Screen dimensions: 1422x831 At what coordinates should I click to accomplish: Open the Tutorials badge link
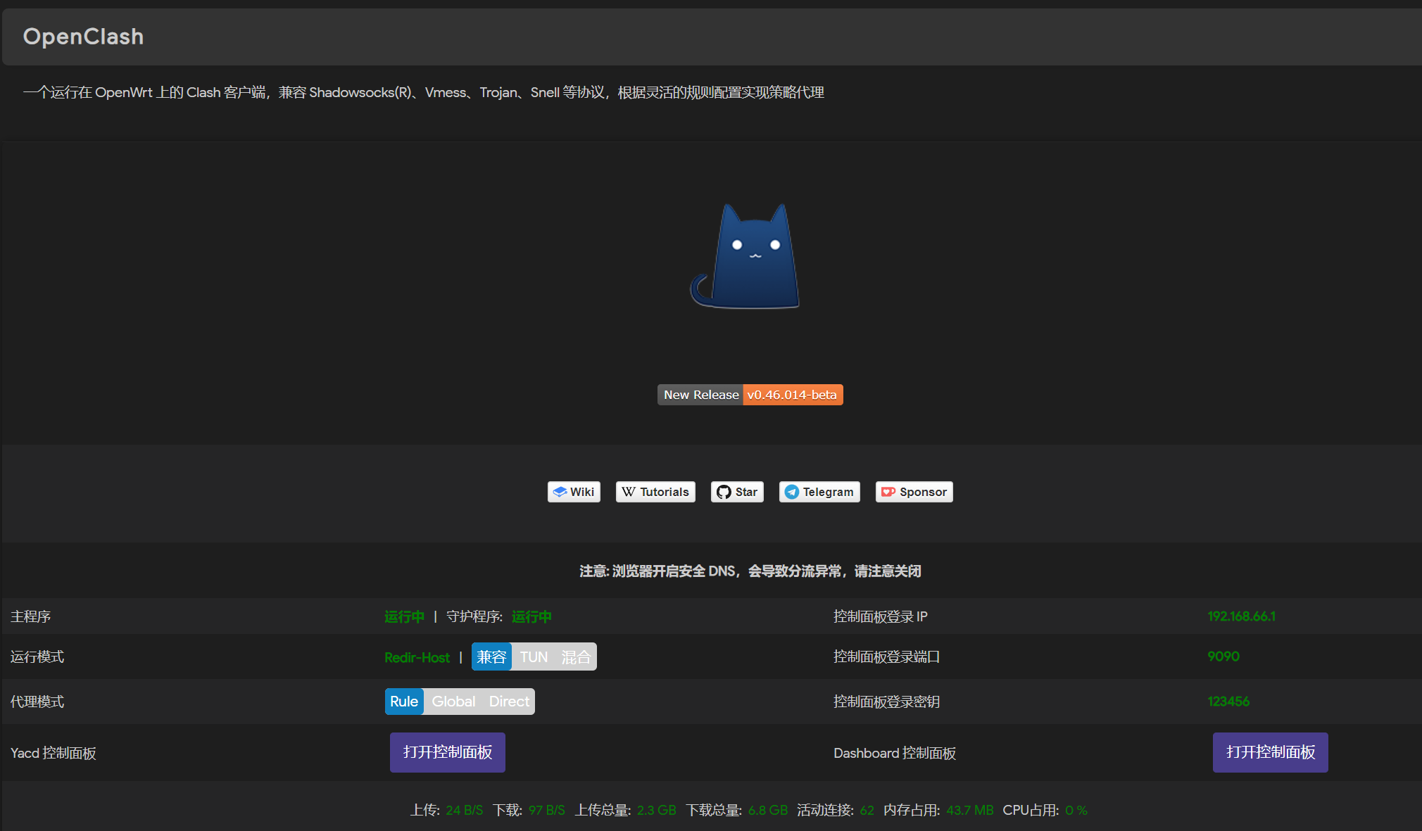pos(655,492)
